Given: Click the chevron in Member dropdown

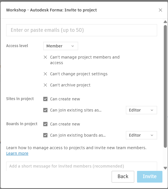Looking at the screenshot, I should (x=73, y=46).
